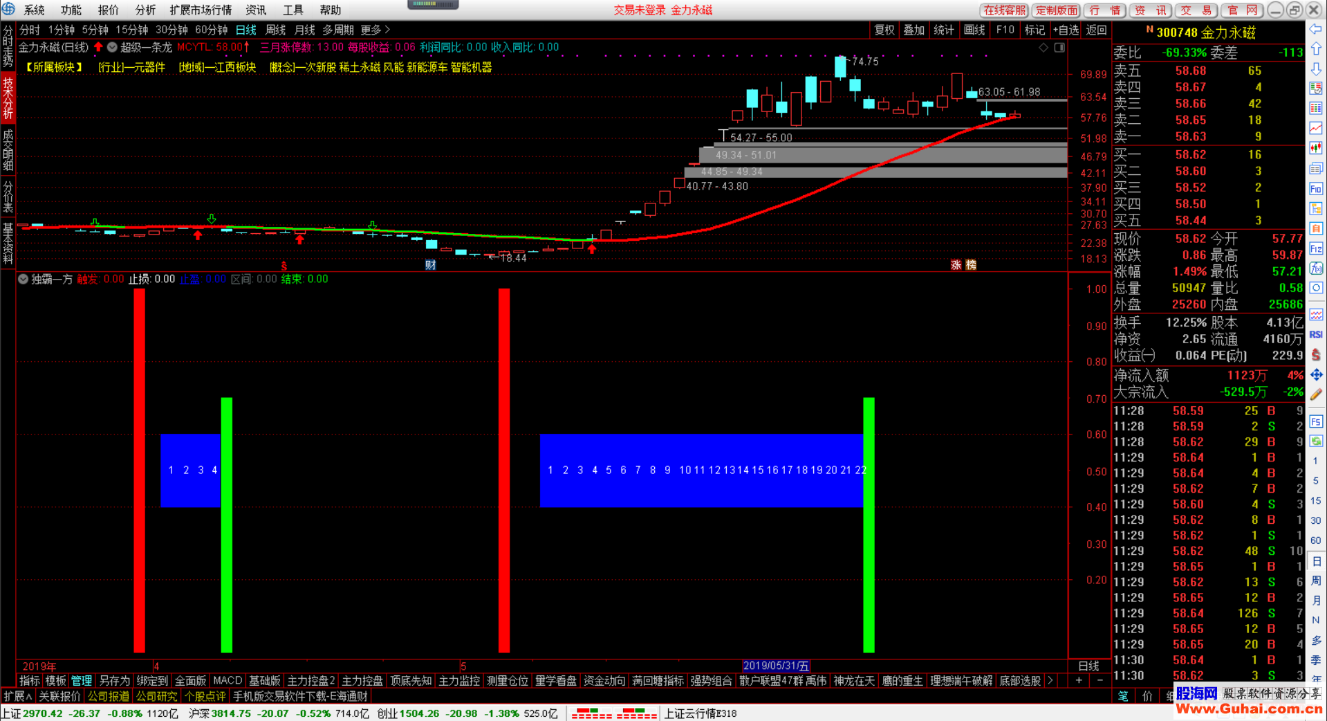Screen dimensions: 1327x721
Task: Click the small panel icon at chart top-right
Action: coord(1059,48)
